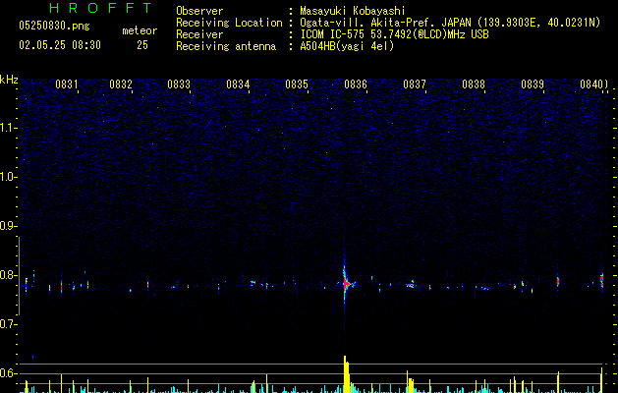Select the ICOM IC-575 receiver text
This screenshot has height=393, width=618.
(x=394, y=34)
